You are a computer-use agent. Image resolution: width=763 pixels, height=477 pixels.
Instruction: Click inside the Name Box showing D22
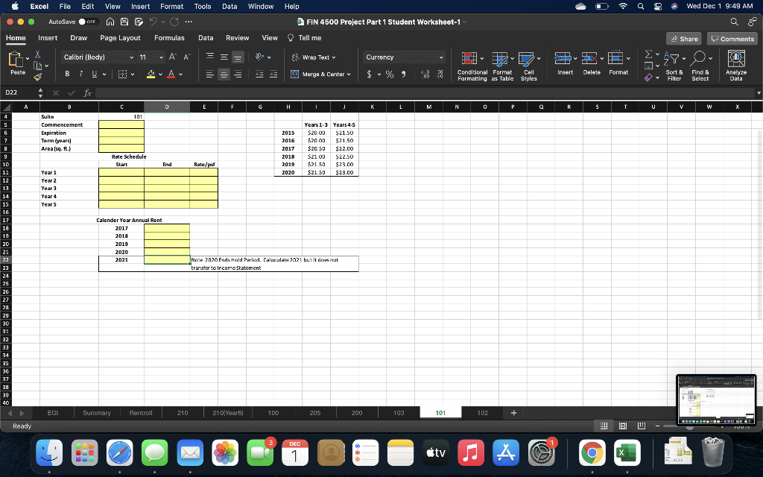point(16,93)
